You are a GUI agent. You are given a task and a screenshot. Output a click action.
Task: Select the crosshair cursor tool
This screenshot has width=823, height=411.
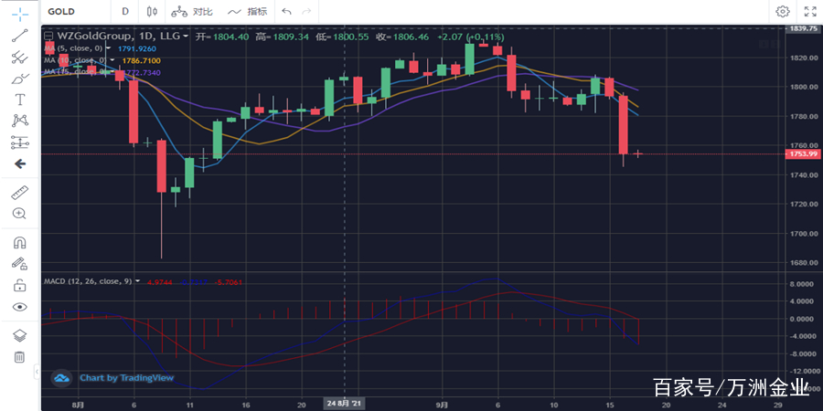(x=19, y=13)
